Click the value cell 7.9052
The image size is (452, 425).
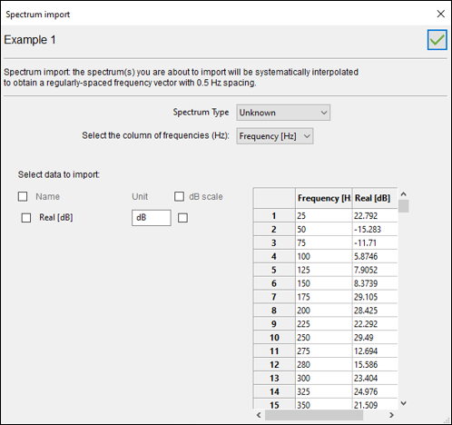[375, 270]
